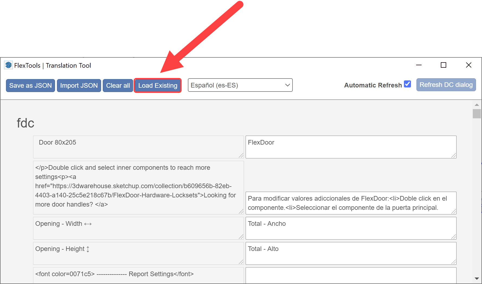
Task: Click the Save as JSON button
Action: pos(30,86)
